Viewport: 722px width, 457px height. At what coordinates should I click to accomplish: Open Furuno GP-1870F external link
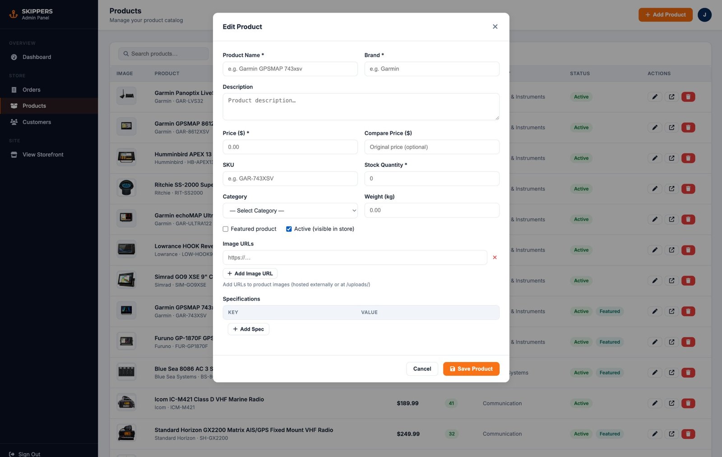click(x=671, y=342)
